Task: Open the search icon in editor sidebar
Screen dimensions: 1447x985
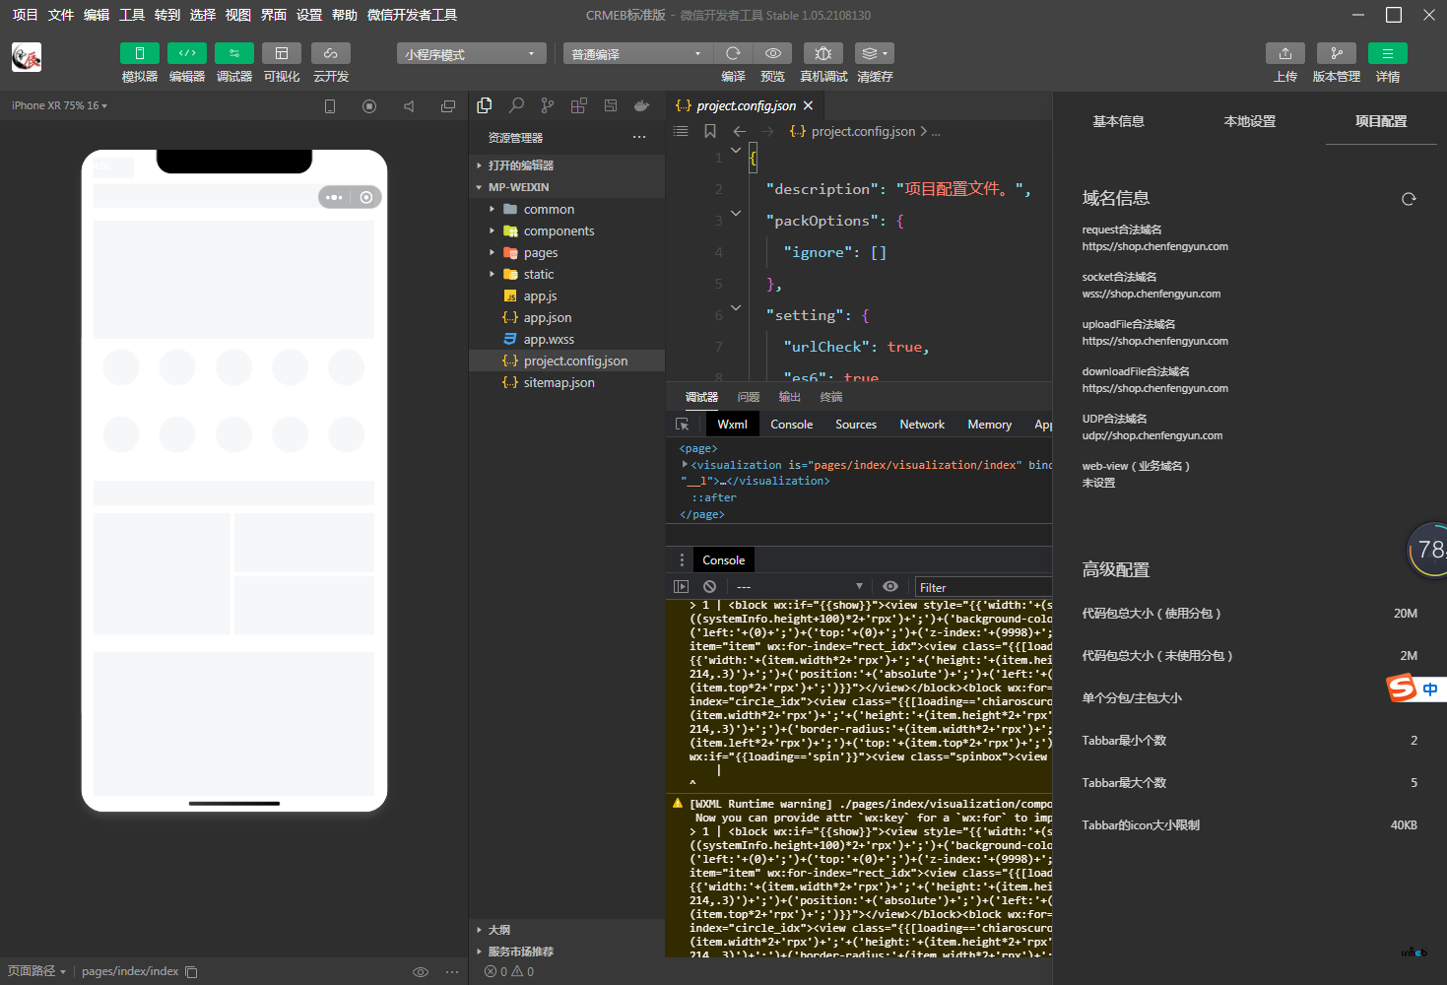Action: [x=516, y=105]
